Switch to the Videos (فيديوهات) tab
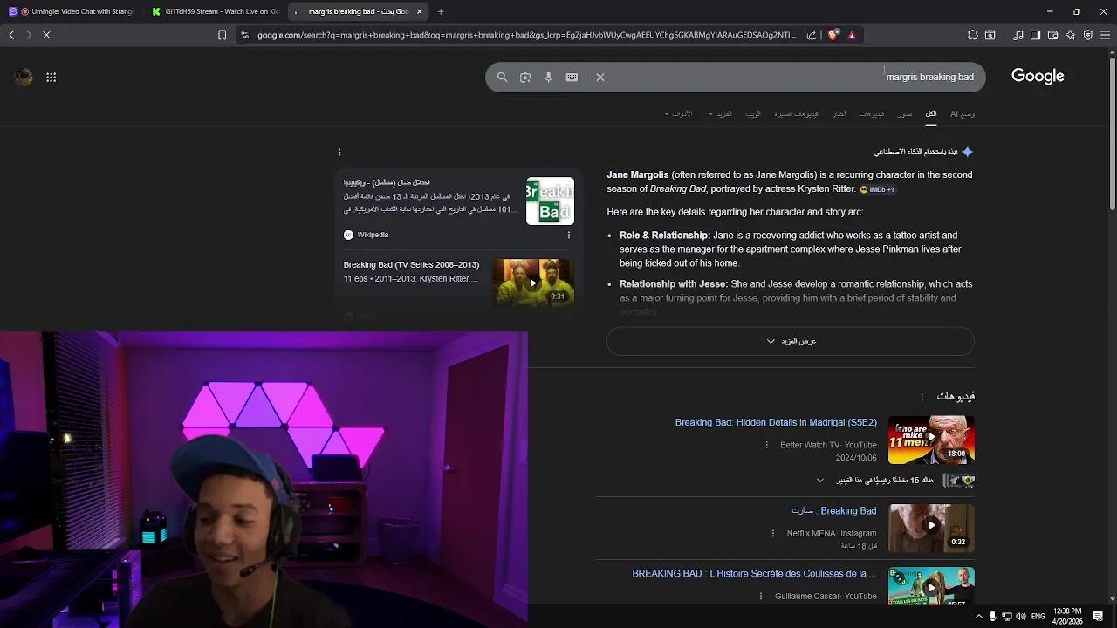Image resolution: width=1117 pixels, height=628 pixels. [872, 113]
